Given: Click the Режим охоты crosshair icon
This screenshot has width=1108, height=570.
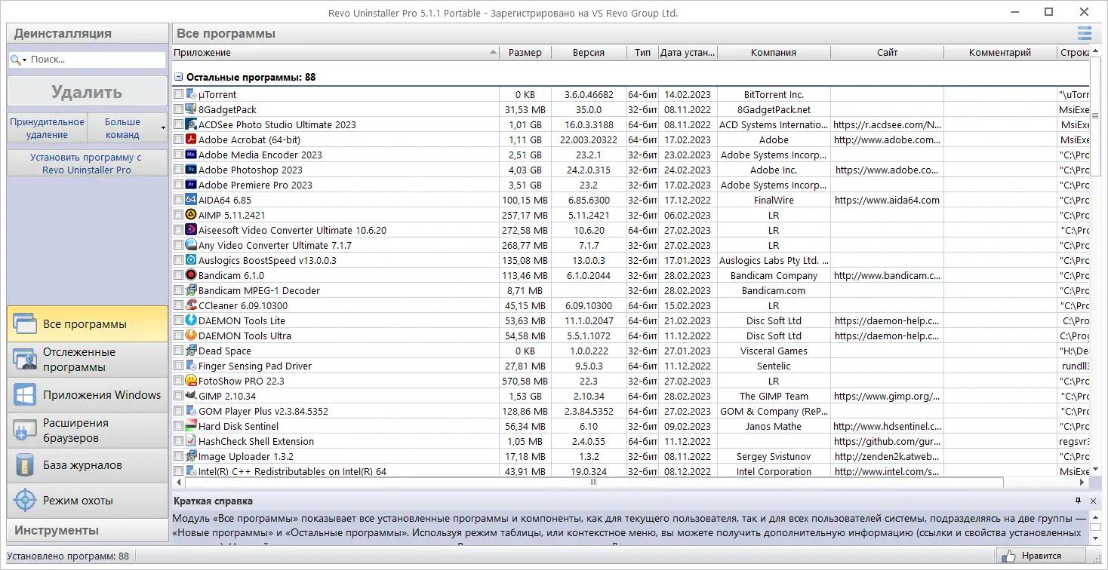Looking at the screenshot, I should click(x=24, y=501).
